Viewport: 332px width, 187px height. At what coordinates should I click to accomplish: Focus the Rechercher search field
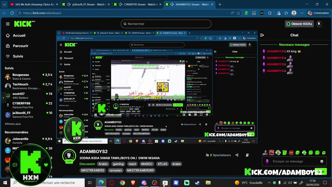166,24
